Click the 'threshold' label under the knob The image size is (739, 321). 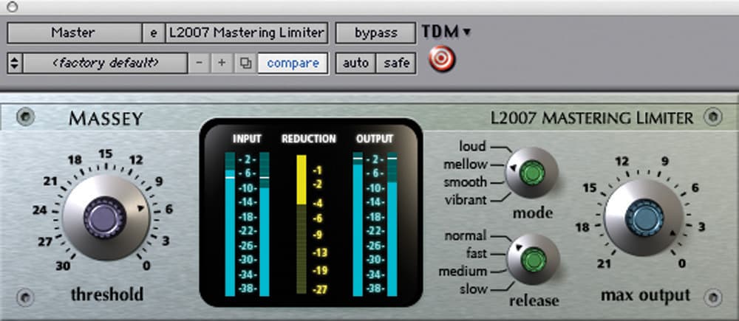(x=107, y=294)
